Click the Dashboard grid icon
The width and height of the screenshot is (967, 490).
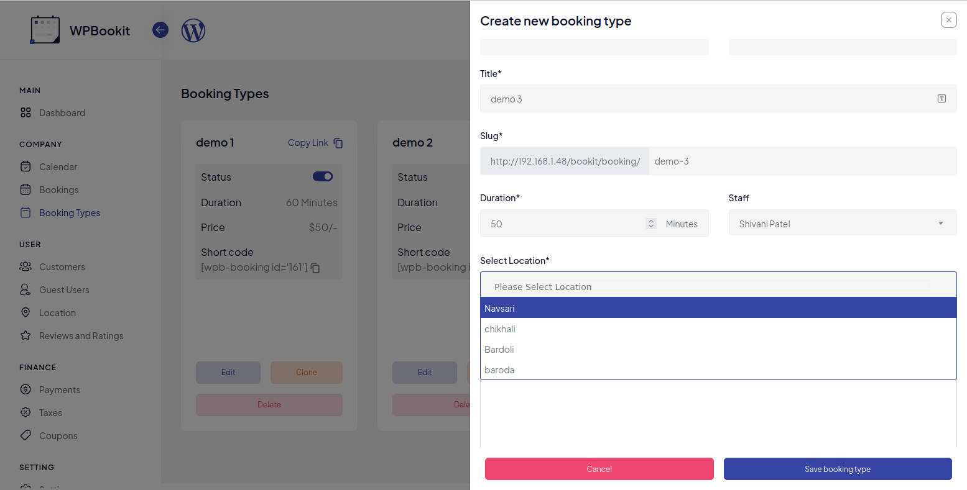[25, 113]
